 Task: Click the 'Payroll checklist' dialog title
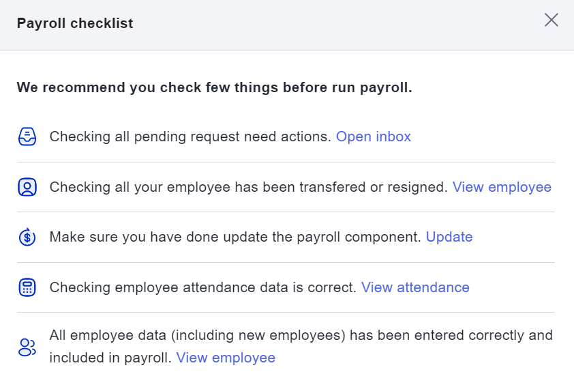point(75,23)
